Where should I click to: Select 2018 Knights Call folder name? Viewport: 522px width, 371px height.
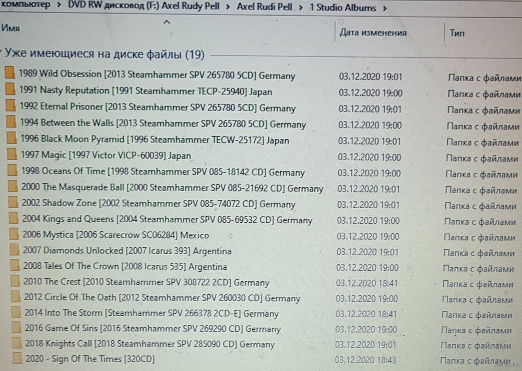150,344
